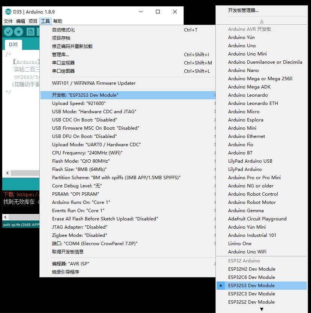Open the 项目 menu
The image size is (311, 313).
point(33,21)
